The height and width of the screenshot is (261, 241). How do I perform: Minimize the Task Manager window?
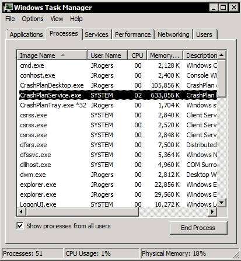click(x=214, y=8)
